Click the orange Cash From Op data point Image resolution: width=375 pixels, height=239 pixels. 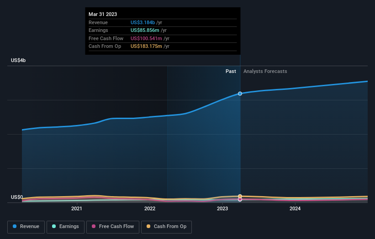(x=240, y=196)
